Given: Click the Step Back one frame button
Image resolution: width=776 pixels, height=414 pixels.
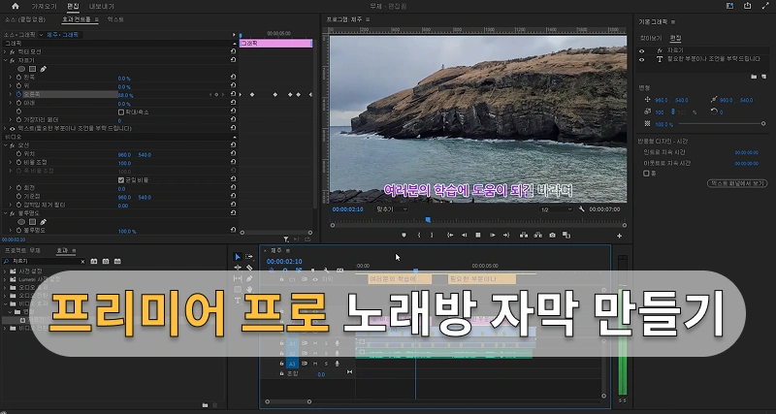Looking at the screenshot, I should (463, 235).
